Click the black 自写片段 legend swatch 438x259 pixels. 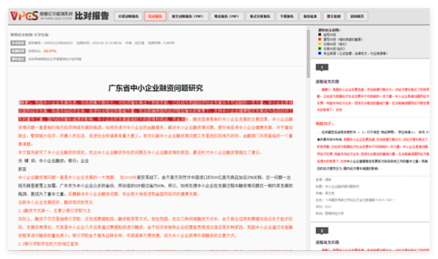coord(320,35)
